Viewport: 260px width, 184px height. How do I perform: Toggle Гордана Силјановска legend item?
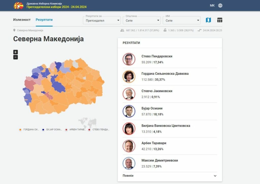(x=29, y=130)
